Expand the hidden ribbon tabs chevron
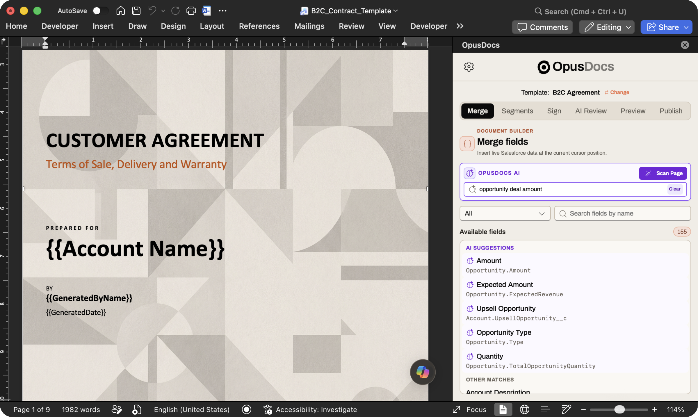Screen dimensions: 698x417 click(x=460, y=26)
